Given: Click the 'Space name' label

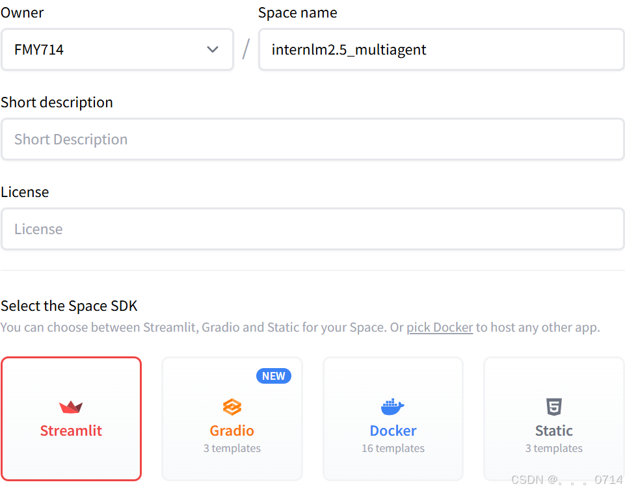Looking at the screenshot, I should pos(298,13).
